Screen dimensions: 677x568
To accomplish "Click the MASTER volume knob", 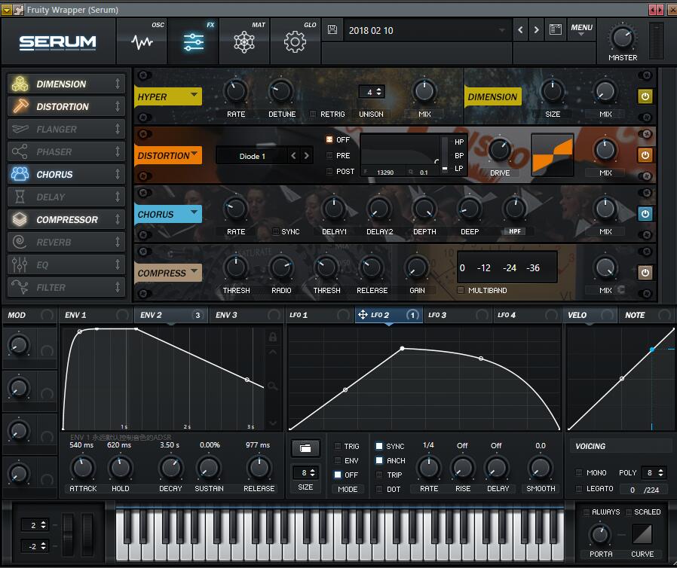I will tap(622, 38).
